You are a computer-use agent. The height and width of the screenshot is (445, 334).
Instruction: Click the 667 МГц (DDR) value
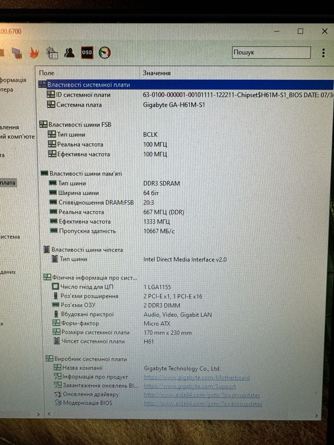click(x=163, y=212)
